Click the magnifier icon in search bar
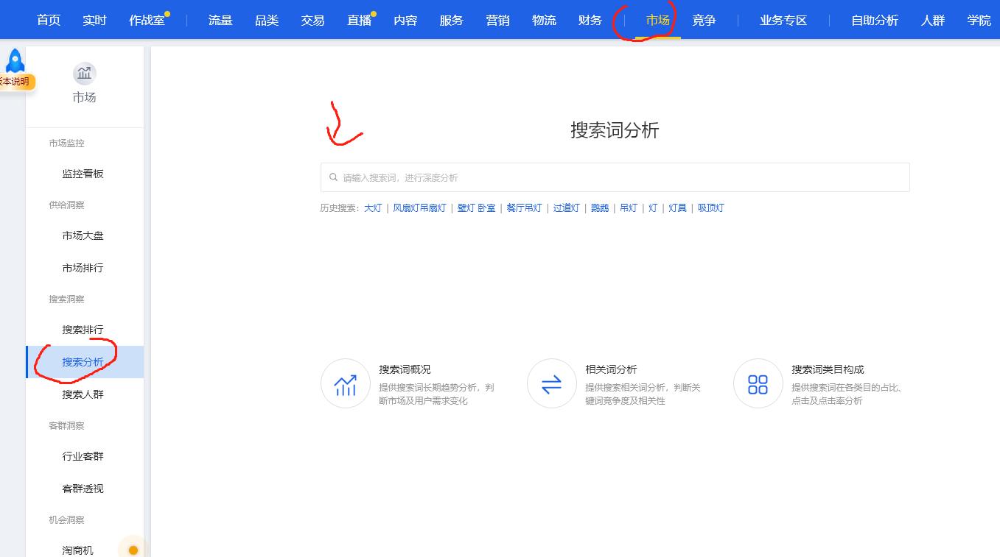Image resolution: width=1000 pixels, height=557 pixels. click(x=333, y=177)
